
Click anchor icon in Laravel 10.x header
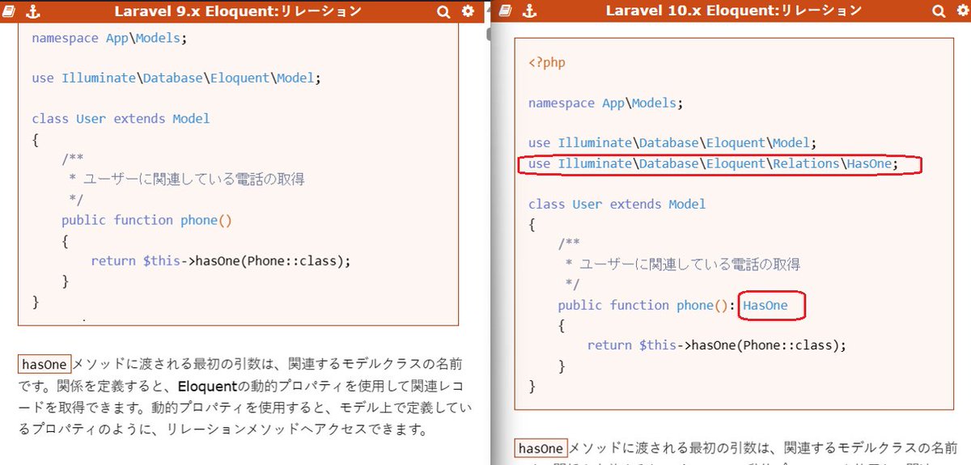[528, 11]
